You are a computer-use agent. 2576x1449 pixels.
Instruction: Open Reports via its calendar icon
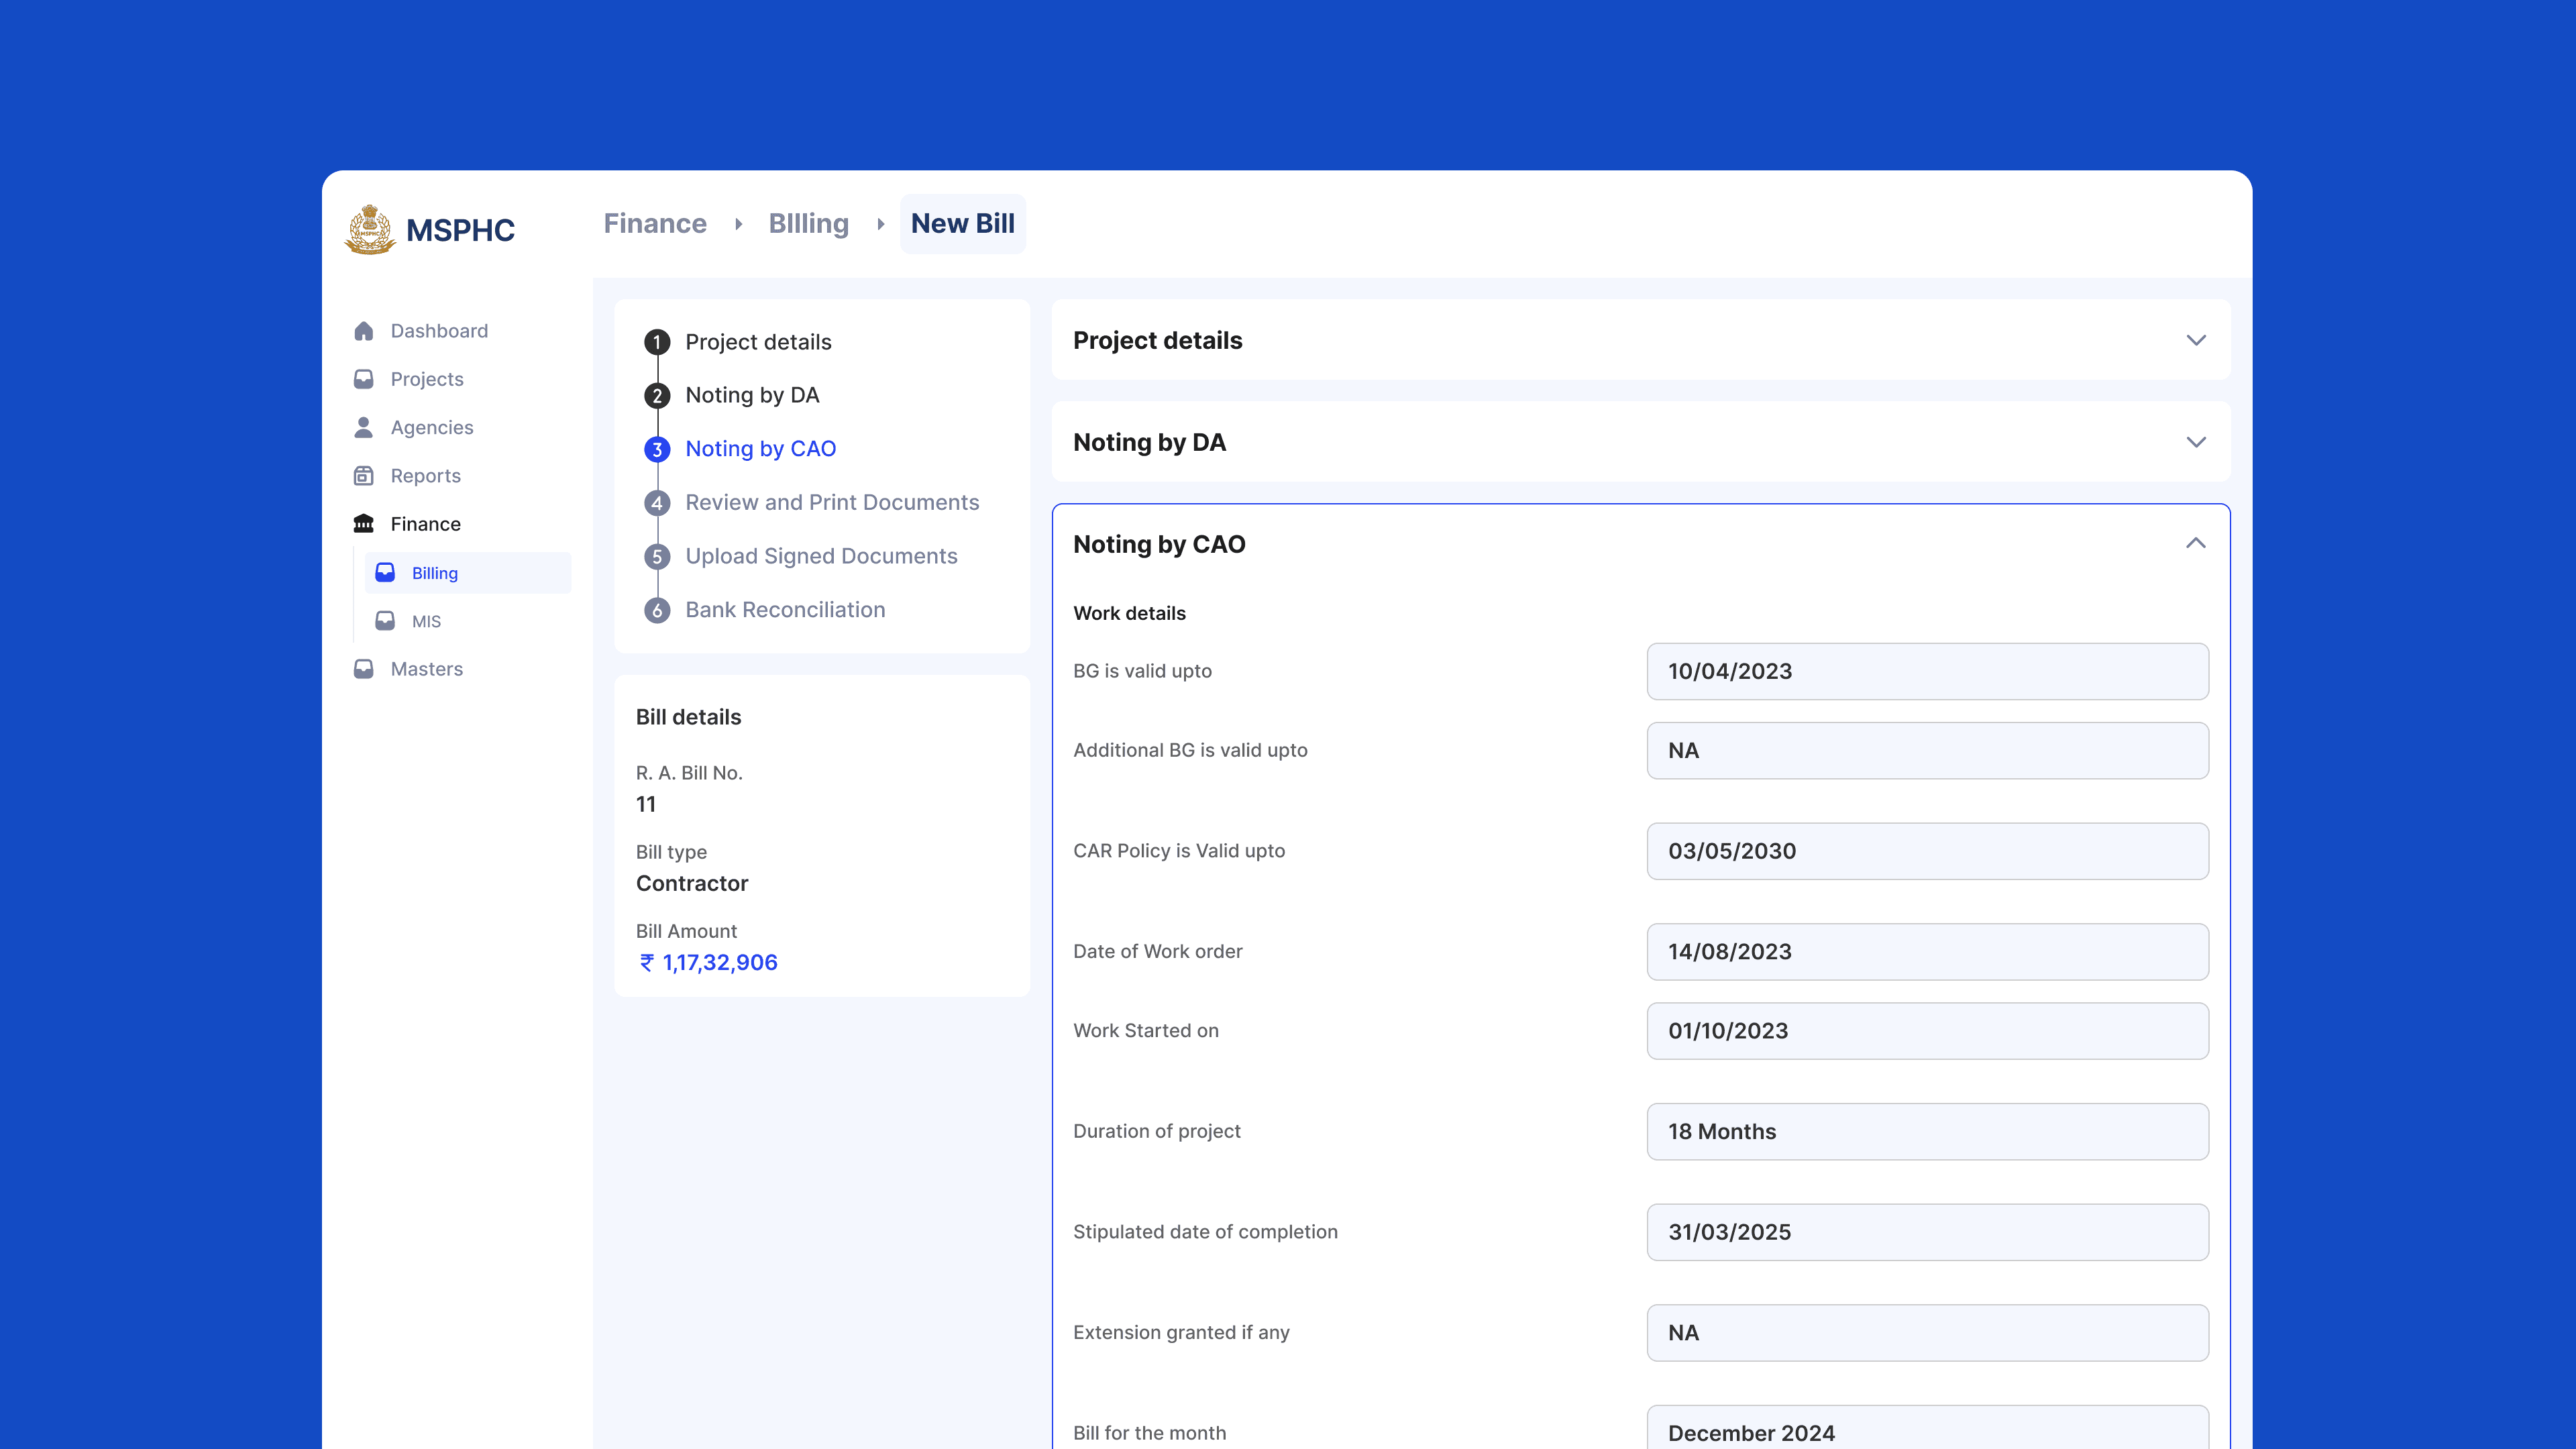click(x=364, y=475)
